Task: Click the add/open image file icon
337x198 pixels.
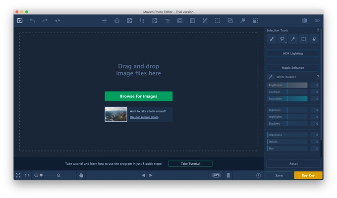Action: [x=20, y=21]
